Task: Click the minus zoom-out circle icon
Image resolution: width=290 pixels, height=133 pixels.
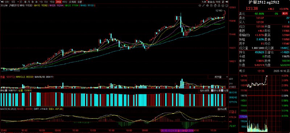Action: tap(227, 5)
